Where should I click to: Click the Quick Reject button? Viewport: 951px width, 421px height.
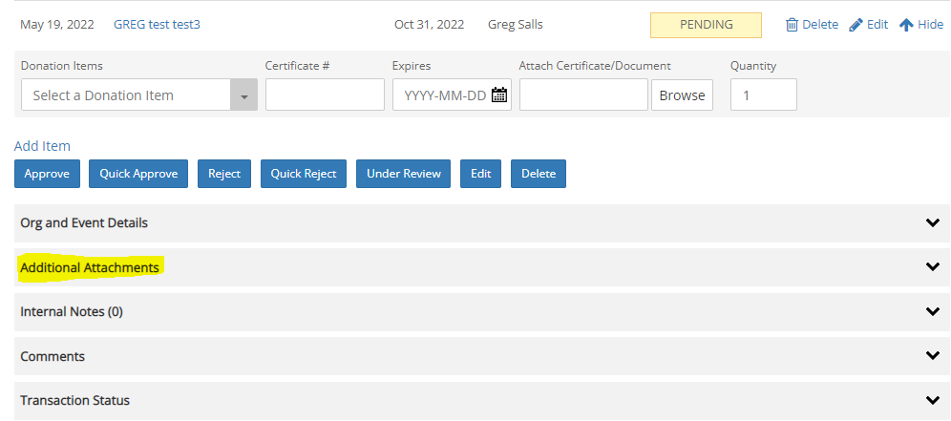[304, 174]
